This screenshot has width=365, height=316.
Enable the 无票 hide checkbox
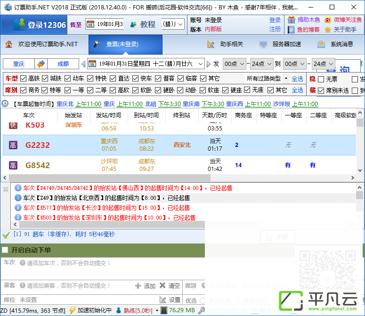click(321, 79)
